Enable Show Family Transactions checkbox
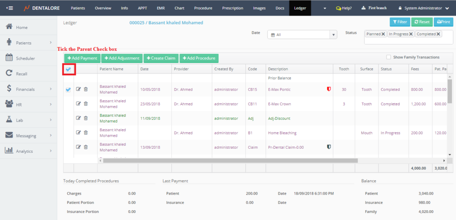 pos(388,57)
